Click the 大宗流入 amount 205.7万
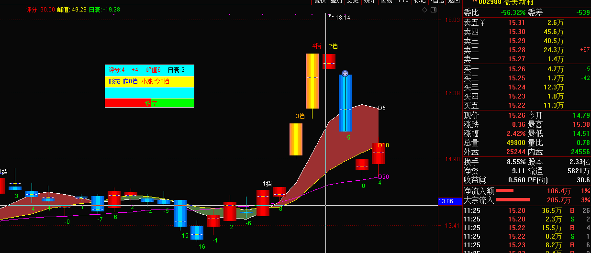 pos(558,200)
